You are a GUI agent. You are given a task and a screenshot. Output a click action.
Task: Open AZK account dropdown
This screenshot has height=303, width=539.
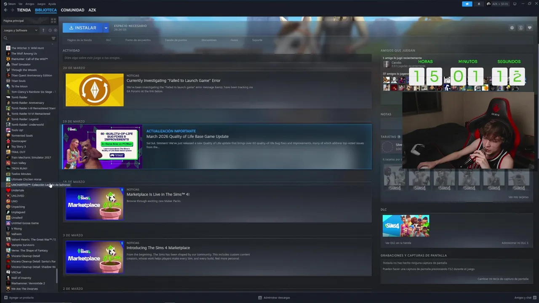pyautogui.click(x=497, y=4)
